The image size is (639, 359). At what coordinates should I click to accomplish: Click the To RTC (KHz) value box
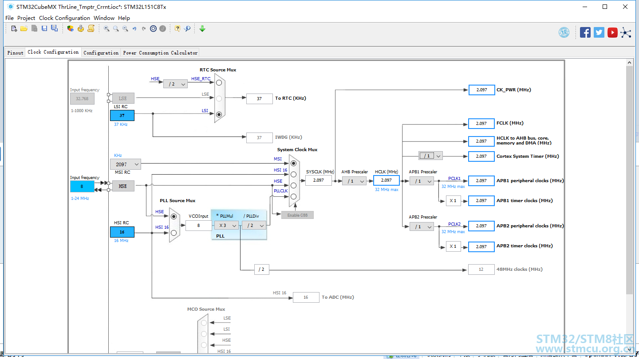tap(259, 98)
